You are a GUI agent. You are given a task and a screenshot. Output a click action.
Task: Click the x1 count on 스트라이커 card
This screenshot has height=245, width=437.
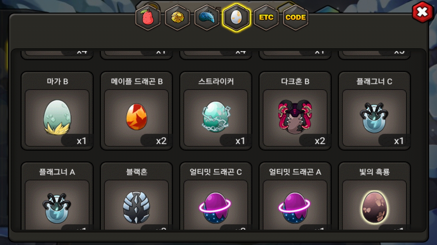click(240, 141)
